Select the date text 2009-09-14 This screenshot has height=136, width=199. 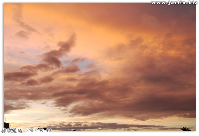point(38,131)
